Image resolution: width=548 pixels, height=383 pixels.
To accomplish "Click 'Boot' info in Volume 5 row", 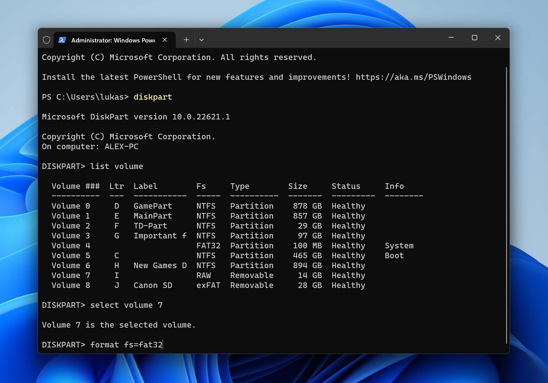I will (x=394, y=255).
